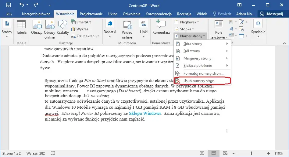Open the Linki dropdown
This screenshot has height=157, width=289.
[x=144, y=29]
